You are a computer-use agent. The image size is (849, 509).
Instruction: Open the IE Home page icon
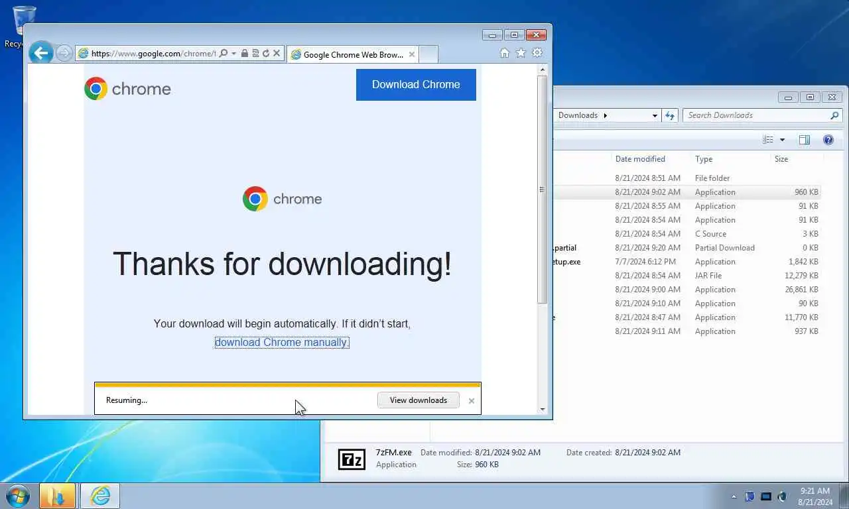(504, 53)
